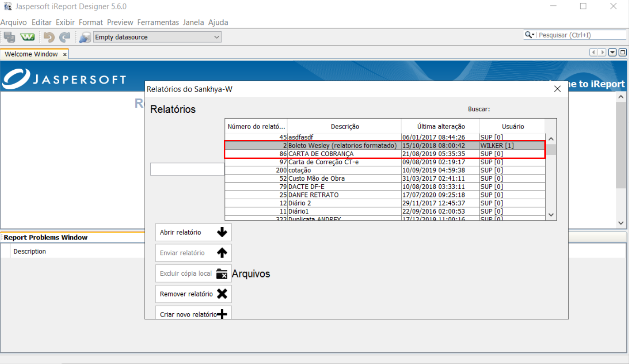Select the CARTA DE COBRANÇA row
This screenshot has height=364, width=629.
pyautogui.click(x=385, y=153)
